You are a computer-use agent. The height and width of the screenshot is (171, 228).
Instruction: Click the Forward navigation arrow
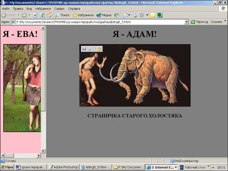24,15
